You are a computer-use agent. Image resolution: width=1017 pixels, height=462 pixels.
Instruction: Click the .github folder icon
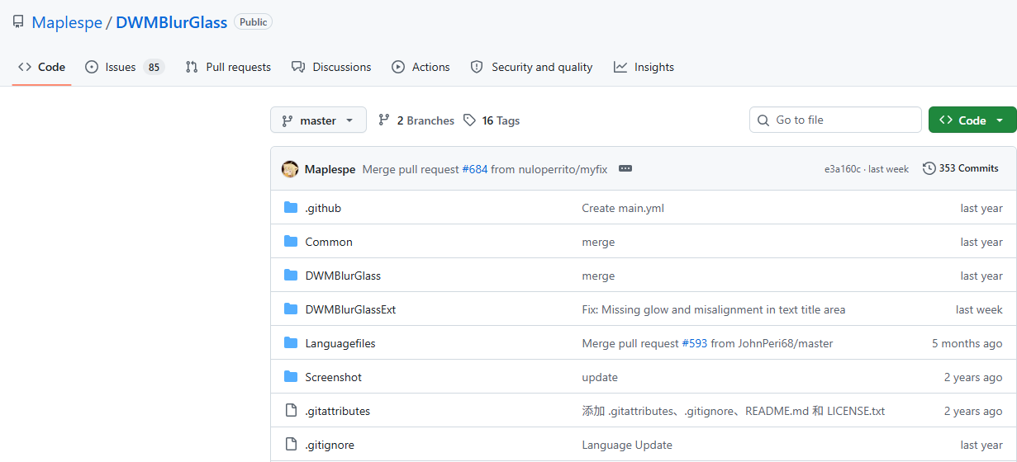(291, 208)
